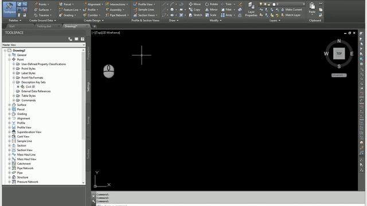This screenshot has width=367, height=206.
Task: Select the Scale command
Action: pos(210,15)
